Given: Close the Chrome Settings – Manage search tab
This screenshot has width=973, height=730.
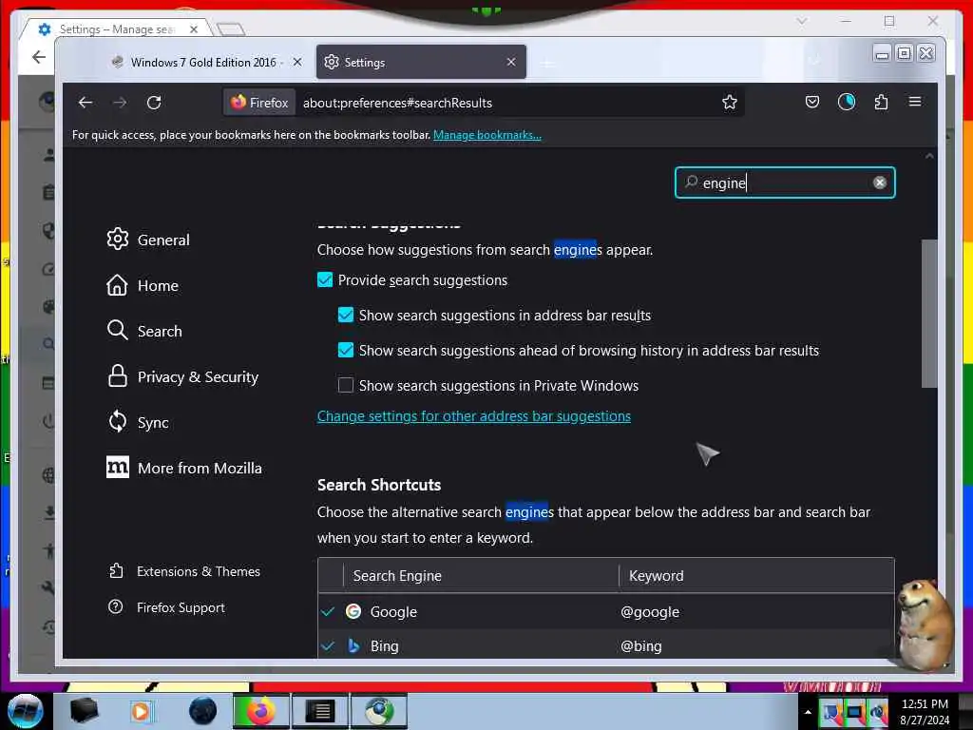Looking at the screenshot, I should click(194, 29).
